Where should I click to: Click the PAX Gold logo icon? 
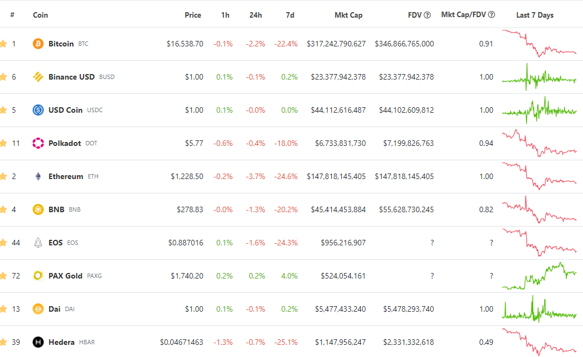click(38, 276)
